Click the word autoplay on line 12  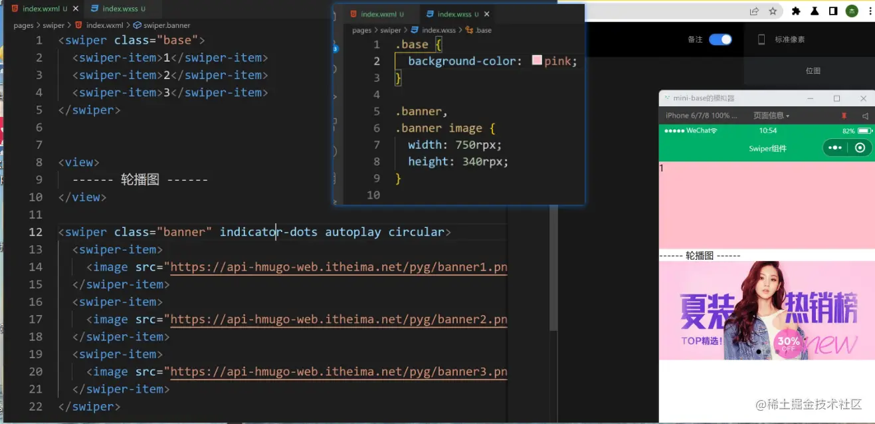353,232
